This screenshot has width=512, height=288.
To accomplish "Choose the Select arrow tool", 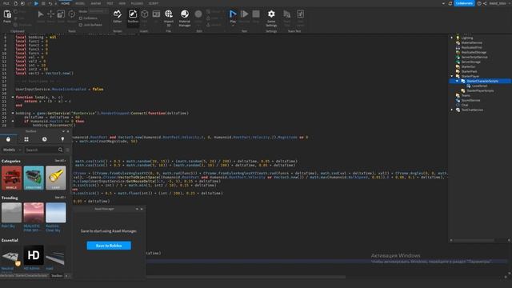I will click(41, 14).
